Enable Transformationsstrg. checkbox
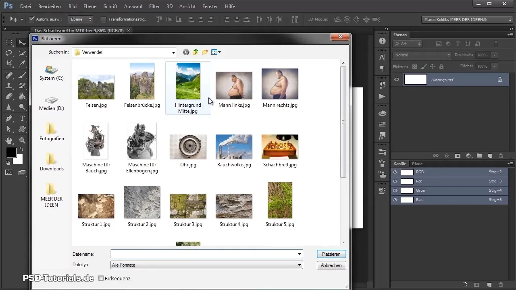 pyautogui.click(x=103, y=19)
